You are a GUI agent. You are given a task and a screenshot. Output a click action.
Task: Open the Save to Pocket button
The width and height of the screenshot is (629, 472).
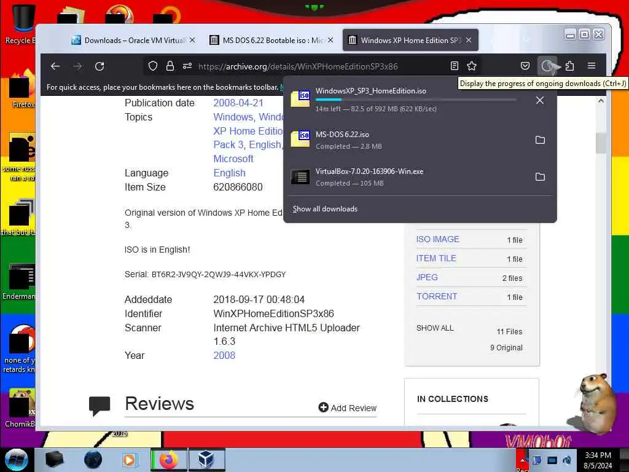(525, 66)
